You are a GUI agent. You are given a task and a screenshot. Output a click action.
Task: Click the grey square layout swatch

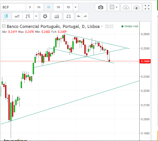(112, 7)
